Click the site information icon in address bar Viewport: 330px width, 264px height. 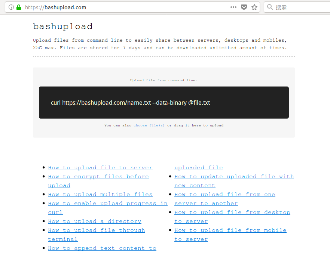[11, 7]
